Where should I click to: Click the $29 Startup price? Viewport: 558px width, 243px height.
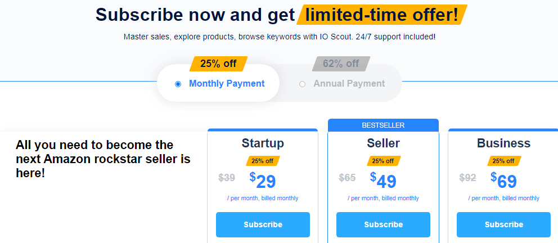point(263,181)
